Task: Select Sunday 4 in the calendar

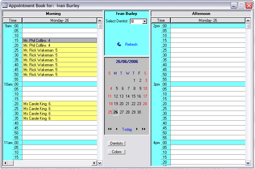Action: 111,88
